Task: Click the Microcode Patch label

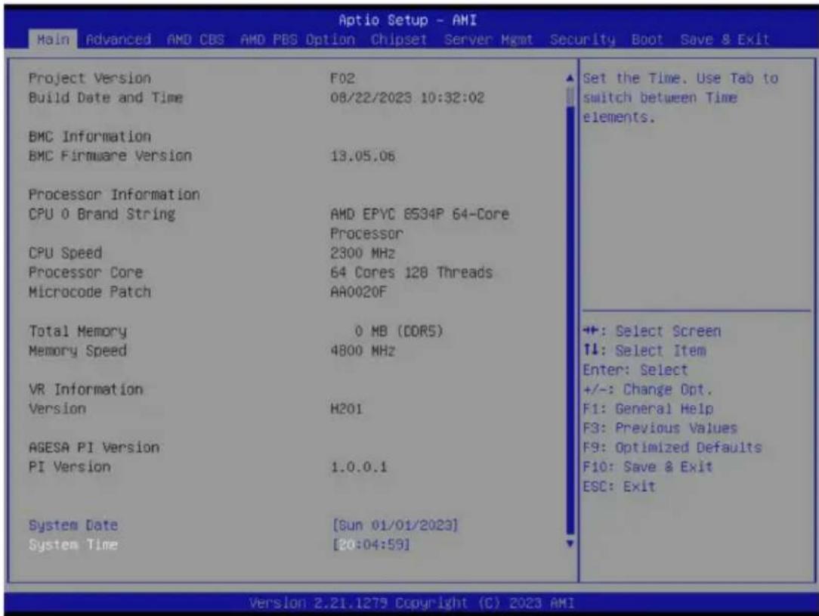Action: (x=89, y=292)
